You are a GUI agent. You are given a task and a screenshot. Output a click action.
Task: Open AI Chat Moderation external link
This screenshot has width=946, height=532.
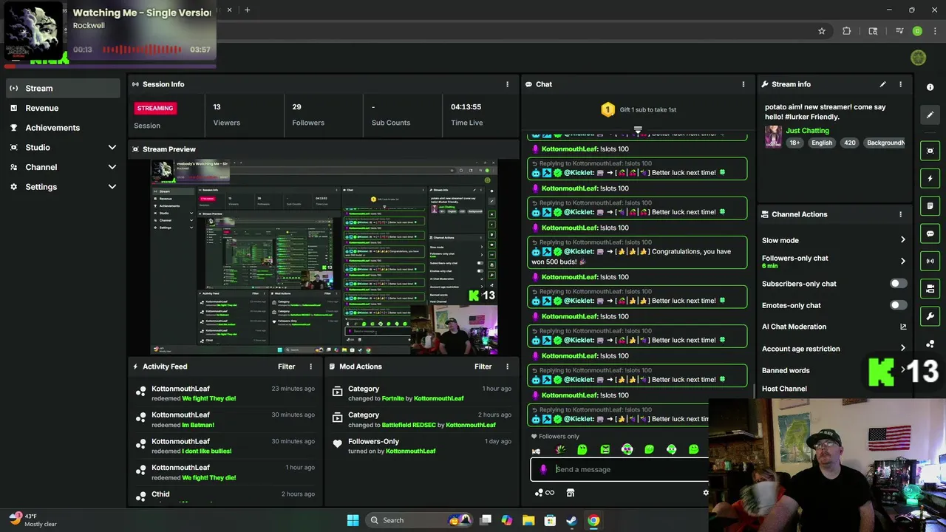click(902, 327)
